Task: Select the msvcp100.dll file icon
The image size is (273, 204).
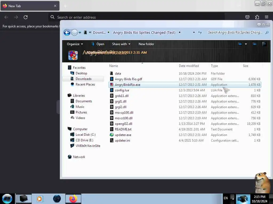Action: [112, 112]
